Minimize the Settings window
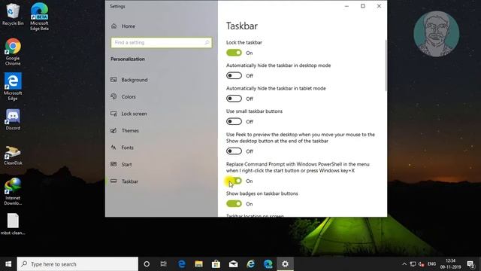 pyautogui.click(x=346, y=6)
